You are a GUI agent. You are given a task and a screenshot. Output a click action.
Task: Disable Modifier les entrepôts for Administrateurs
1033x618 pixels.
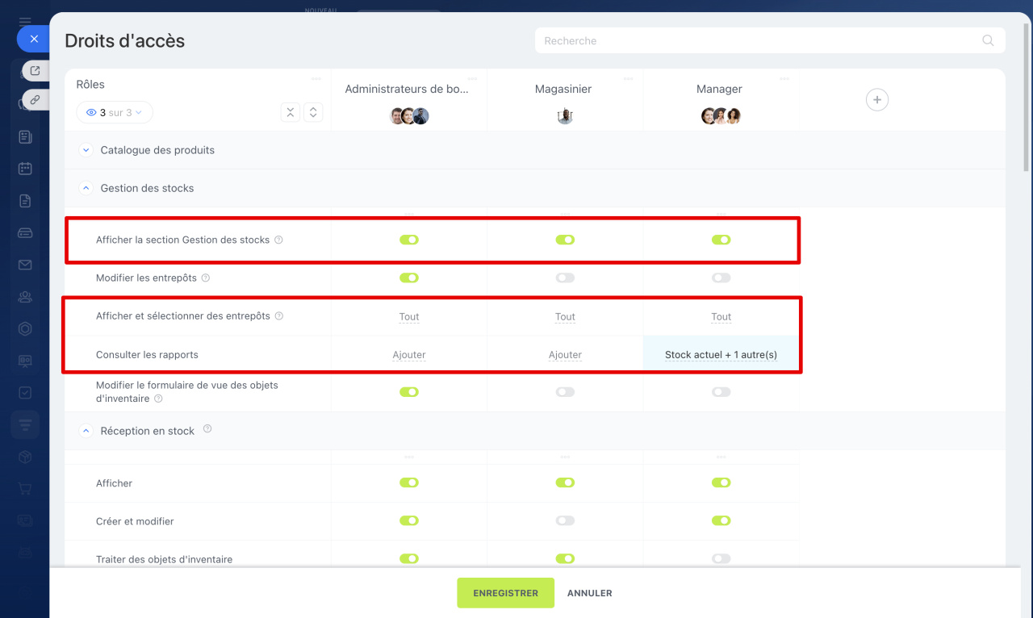pyautogui.click(x=409, y=278)
